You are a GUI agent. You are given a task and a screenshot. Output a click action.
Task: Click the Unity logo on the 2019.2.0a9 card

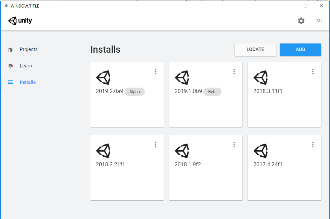point(104,77)
